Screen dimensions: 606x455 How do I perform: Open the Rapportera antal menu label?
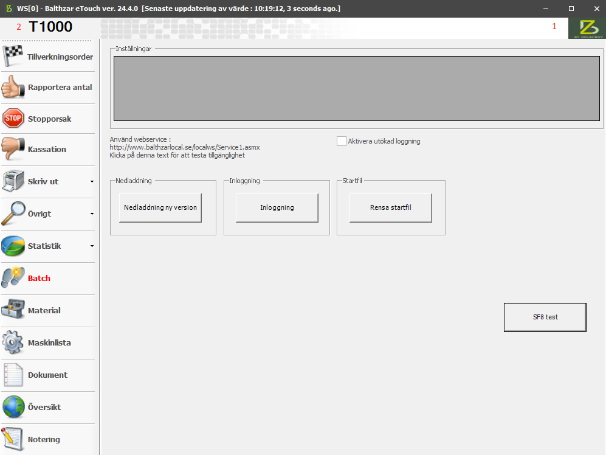click(x=60, y=88)
